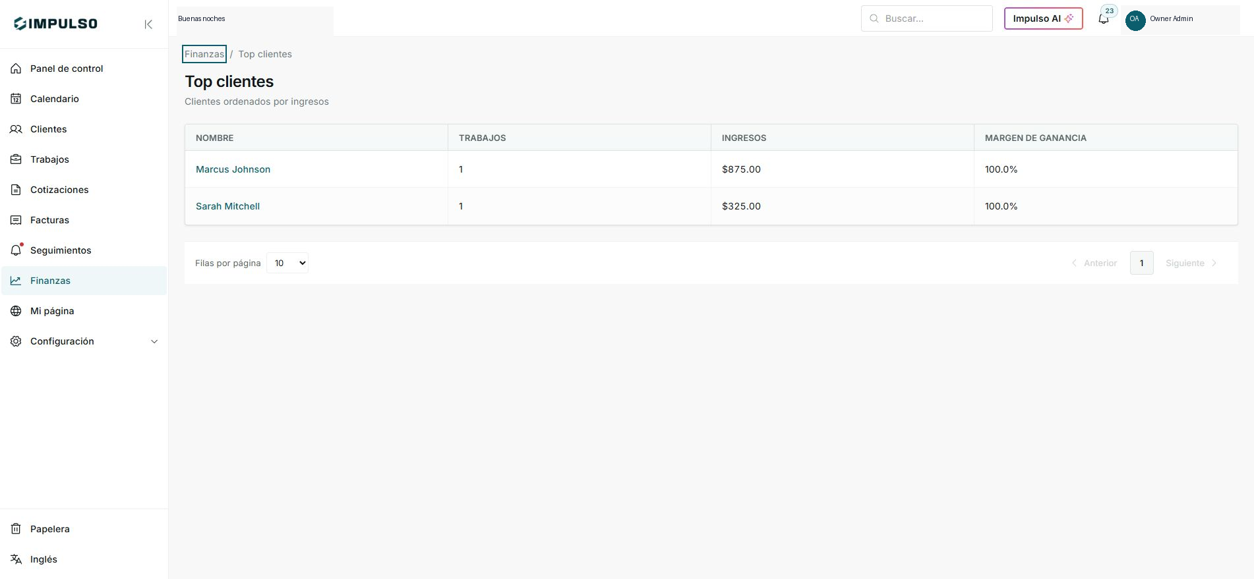Click the Top clientes page heading
Image resolution: width=1254 pixels, height=579 pixels.
pos(229,81)
